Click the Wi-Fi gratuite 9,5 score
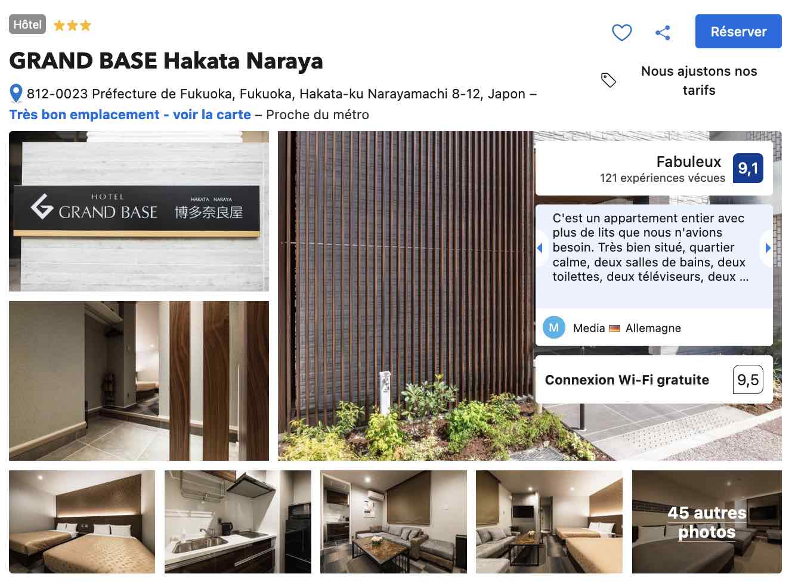792x583 pixels. (747, 380)
